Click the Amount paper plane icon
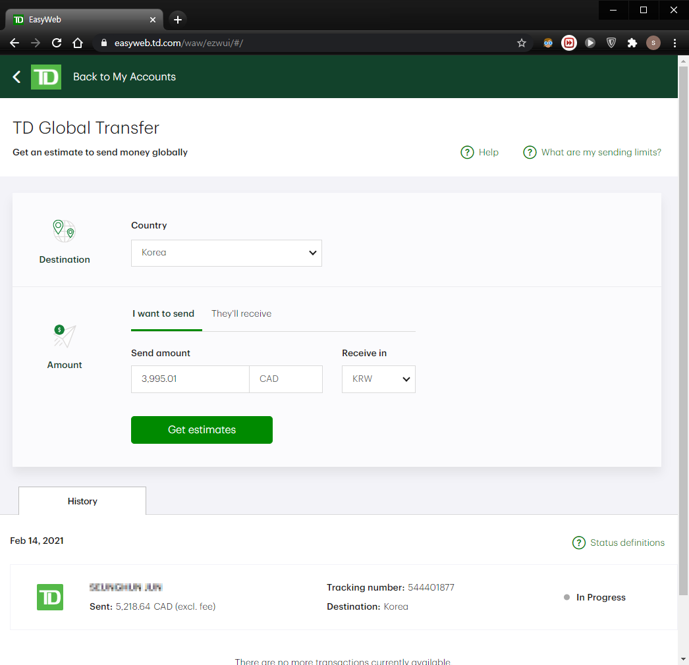Viewport: 689px width, 665px height. (64, 336)
